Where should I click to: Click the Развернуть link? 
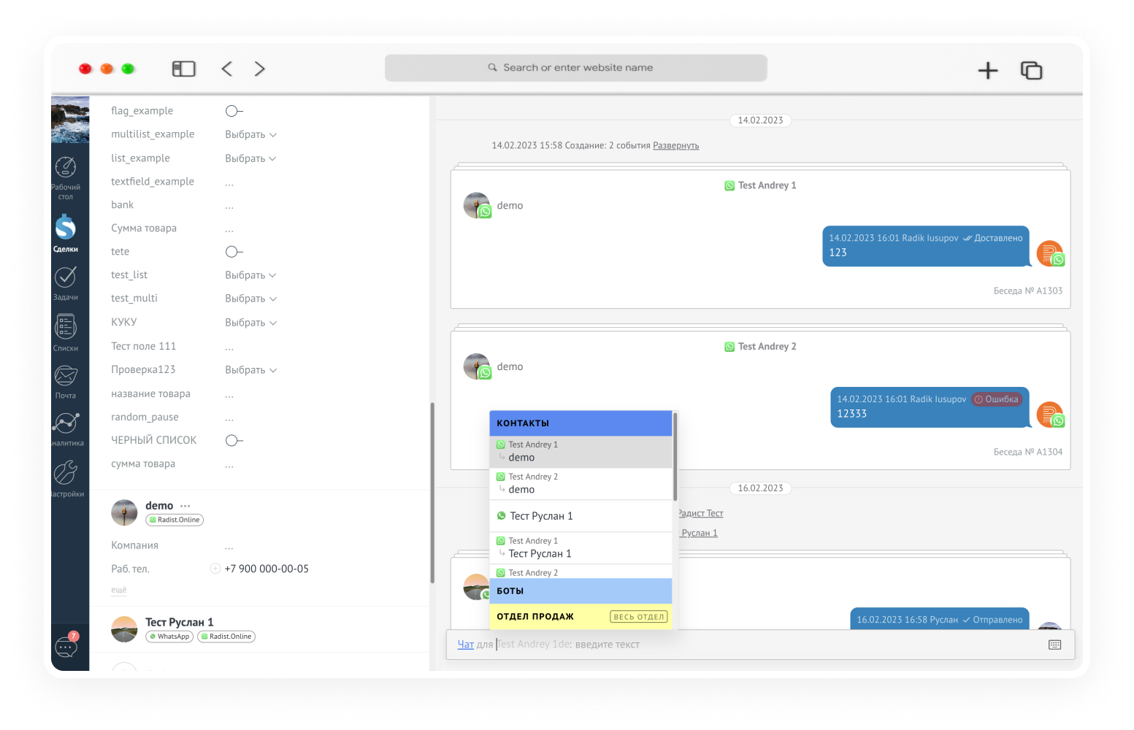pyautogui.click(x=675, y=146)
